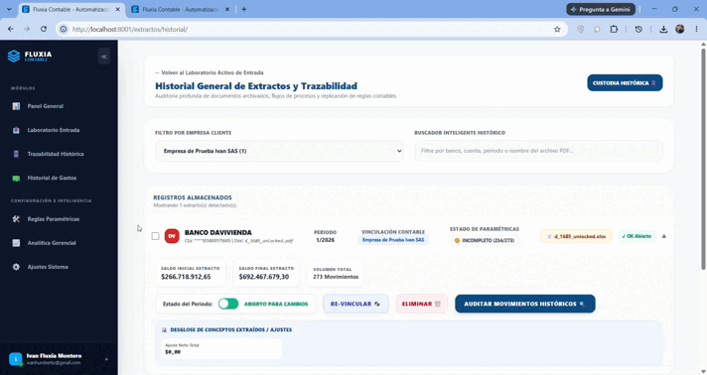Viewport: 707px width, 375px height.
Task: Click the Empresa de Prueba Ivan SAS badge
Action: pos(393,240)
